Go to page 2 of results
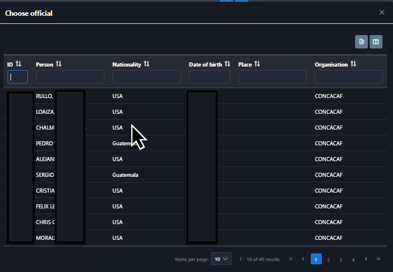 (328, 259)
